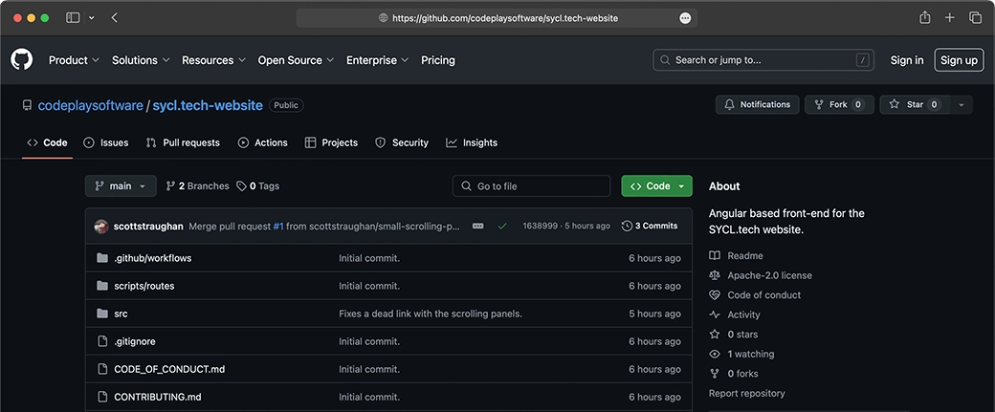The height and width of the screenshot is (412, 995).
Task: View the 3 Commits history
Action: click(650, 226)
